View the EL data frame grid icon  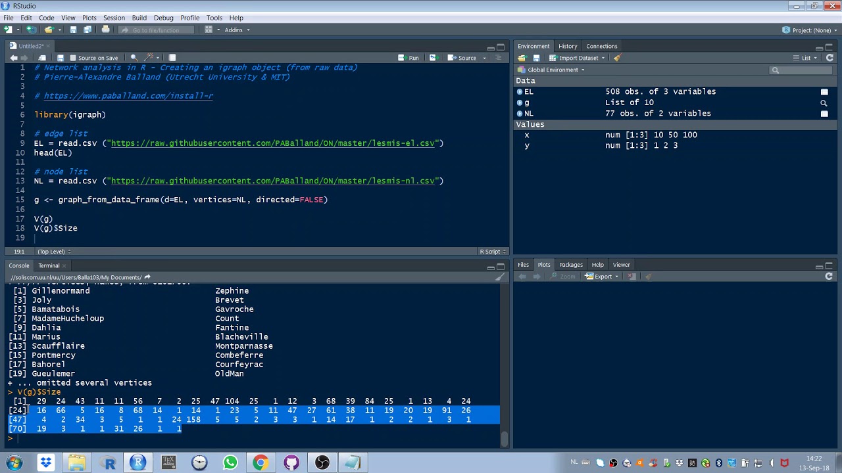pos(824,92)
